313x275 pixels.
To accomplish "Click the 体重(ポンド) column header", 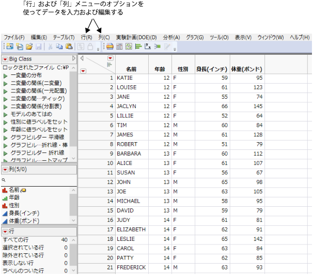I will pyautogui.click(x=247, y=68).
